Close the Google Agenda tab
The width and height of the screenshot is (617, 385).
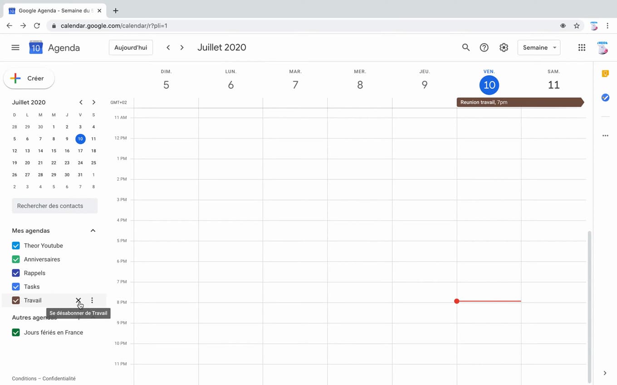pos(99,10)
